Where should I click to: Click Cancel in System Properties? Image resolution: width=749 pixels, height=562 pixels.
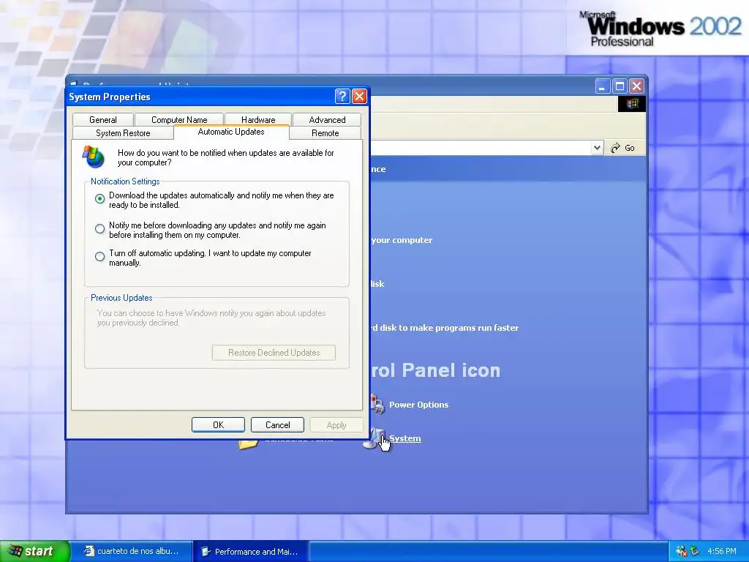(277, 425)
